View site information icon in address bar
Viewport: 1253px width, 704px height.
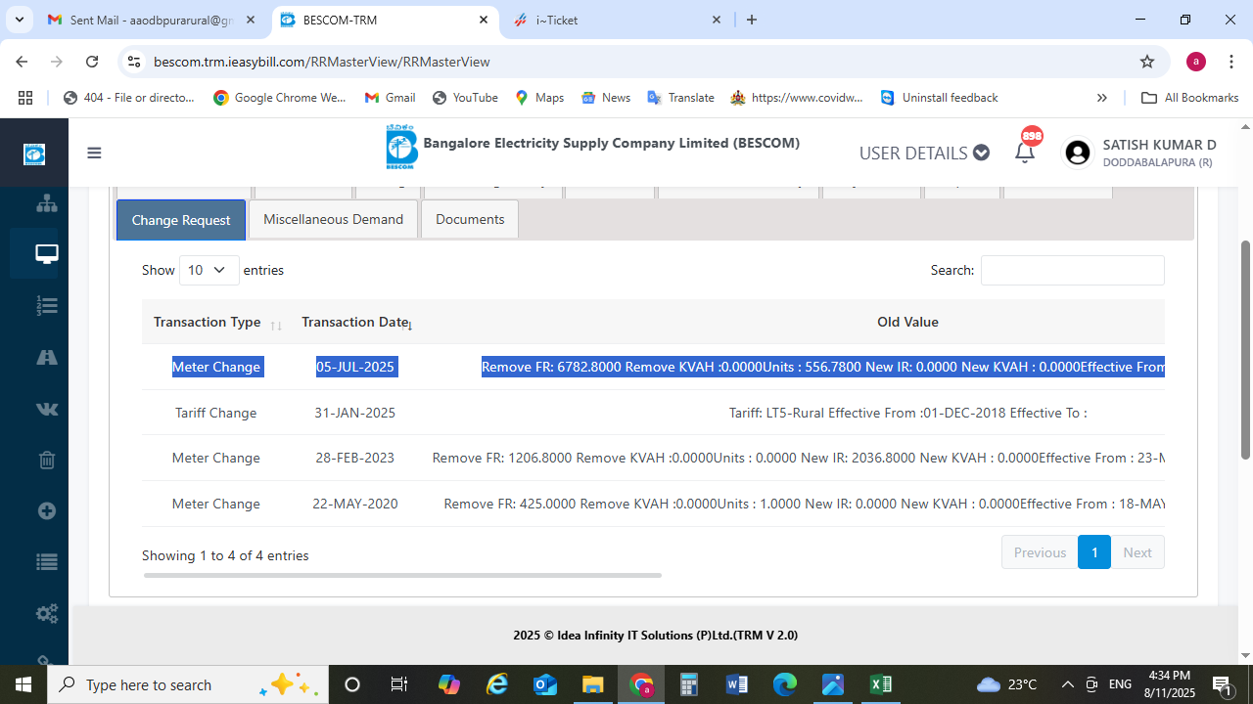135,62
